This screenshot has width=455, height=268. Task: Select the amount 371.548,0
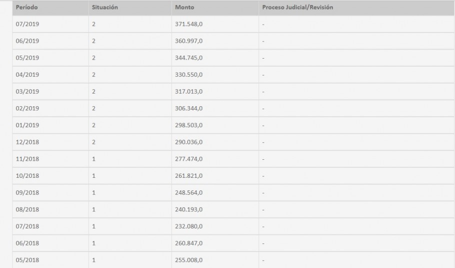click(189, 24)
